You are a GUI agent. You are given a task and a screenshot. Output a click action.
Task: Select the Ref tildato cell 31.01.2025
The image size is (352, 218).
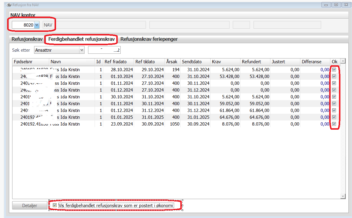coord(152,117)
